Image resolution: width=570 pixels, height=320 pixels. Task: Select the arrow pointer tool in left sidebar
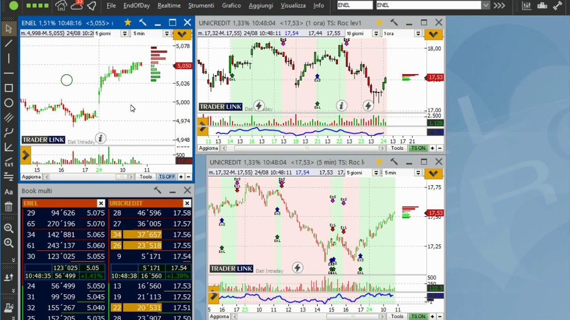tap(8, 29)
